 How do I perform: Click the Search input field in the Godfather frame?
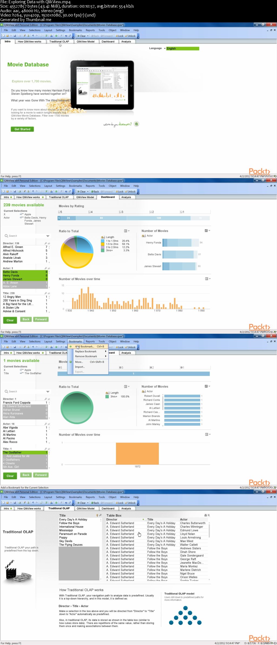(27, 392)
